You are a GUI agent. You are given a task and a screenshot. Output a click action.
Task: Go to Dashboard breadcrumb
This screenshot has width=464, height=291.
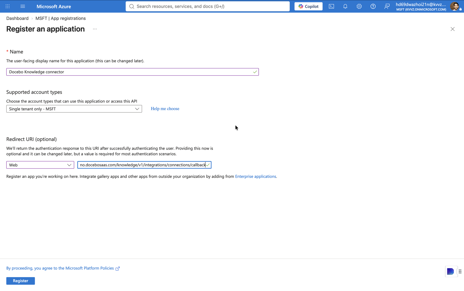point(17,18)
